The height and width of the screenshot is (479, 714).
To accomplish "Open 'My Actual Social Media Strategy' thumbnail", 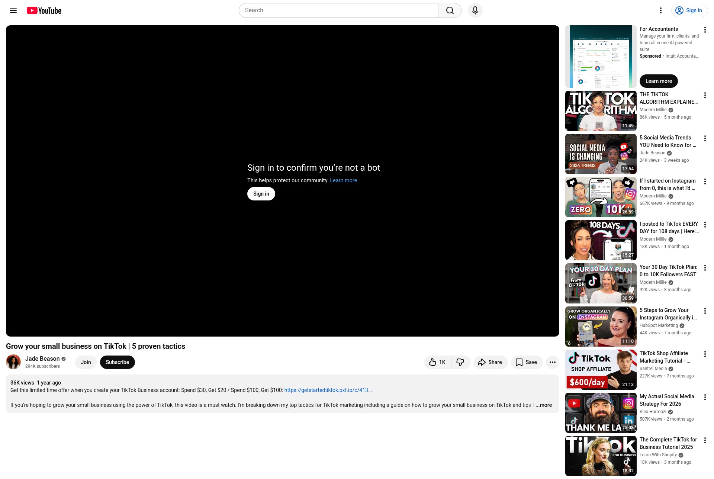I will (601, 413).
